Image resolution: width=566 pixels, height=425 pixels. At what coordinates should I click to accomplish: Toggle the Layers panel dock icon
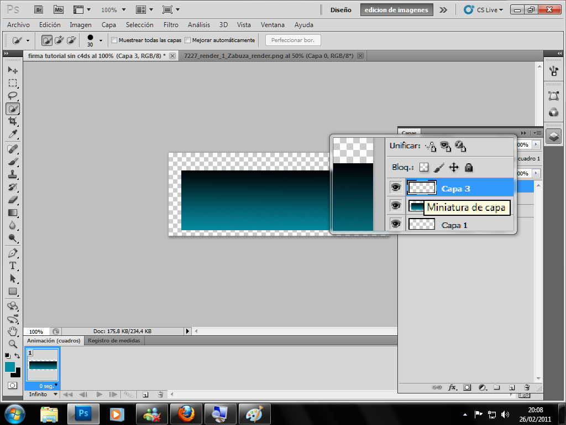point(553,136)
